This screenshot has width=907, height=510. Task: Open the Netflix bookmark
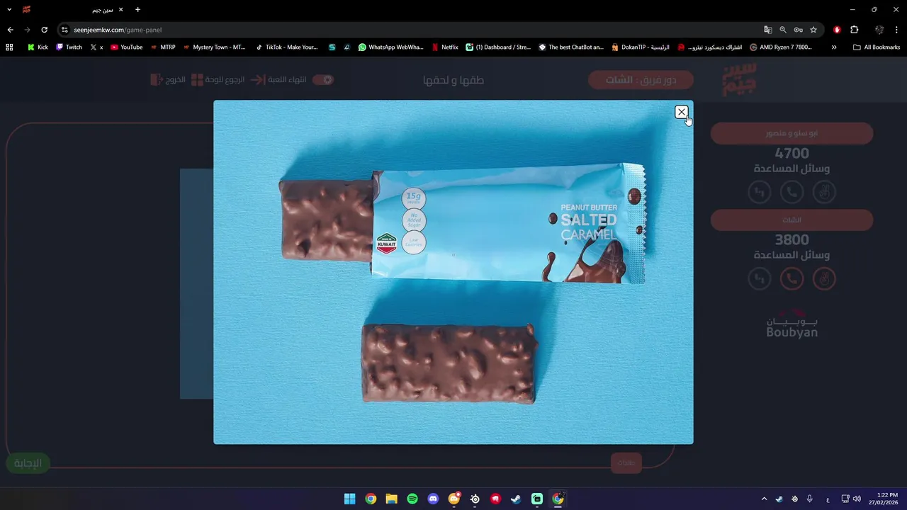[x=445, y=47]
